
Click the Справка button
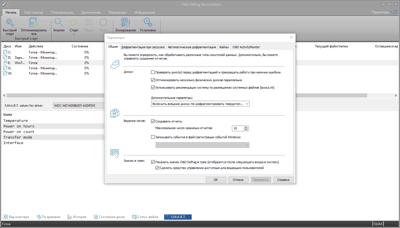[283, 180]
